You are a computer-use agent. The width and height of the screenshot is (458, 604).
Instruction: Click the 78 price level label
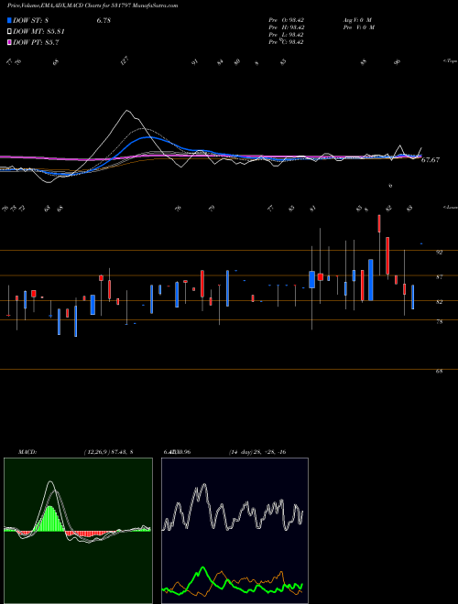pos(439,322)
